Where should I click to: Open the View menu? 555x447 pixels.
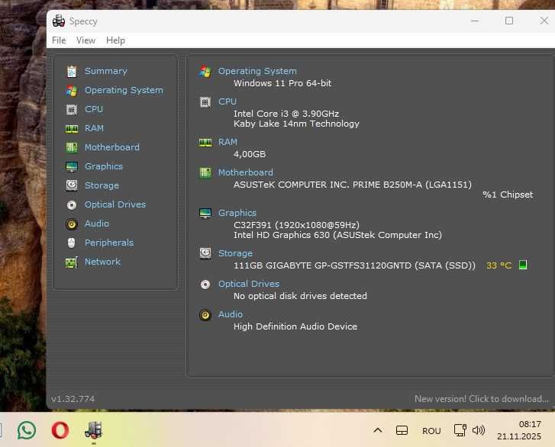click(x=86, y=40)
